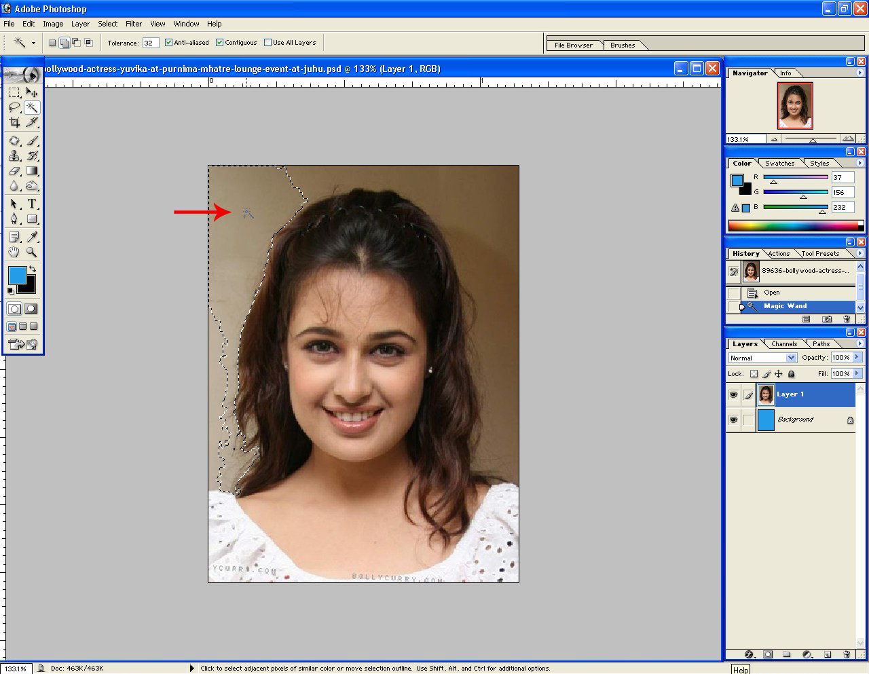Open the Brushes palette tab
Image resolution: width=869 pixels, height=674 pixels.
coord(623,45)
